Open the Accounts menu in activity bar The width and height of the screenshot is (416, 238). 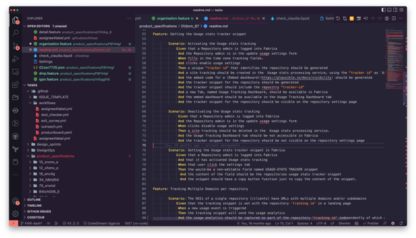pyautogui.click(x=16, y=201)
